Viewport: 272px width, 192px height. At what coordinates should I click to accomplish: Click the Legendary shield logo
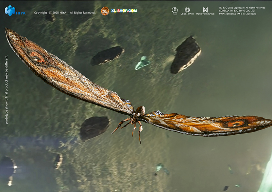pyautogui.click(x=187, y=10)
